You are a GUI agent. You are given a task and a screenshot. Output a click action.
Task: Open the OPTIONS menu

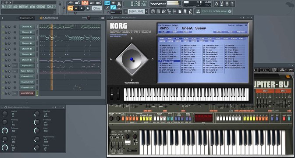(x=41, y=7)
